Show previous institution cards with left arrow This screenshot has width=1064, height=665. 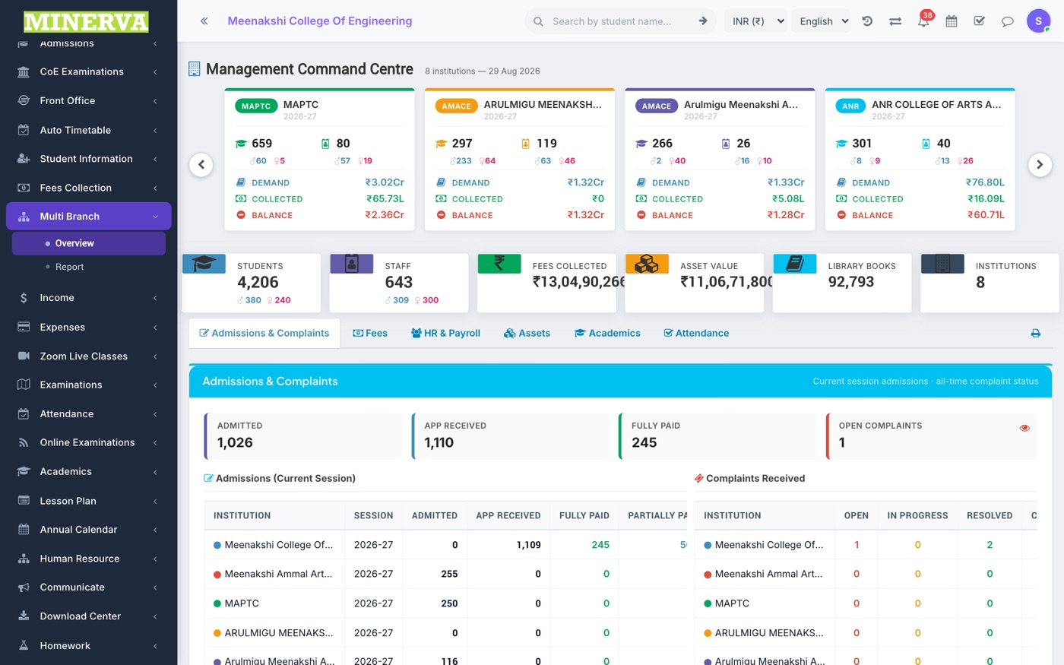tap(201, 165)
